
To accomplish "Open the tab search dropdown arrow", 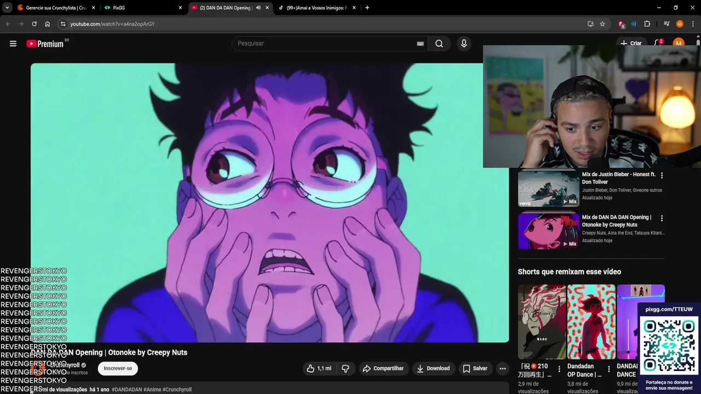I will pos(7,8).
